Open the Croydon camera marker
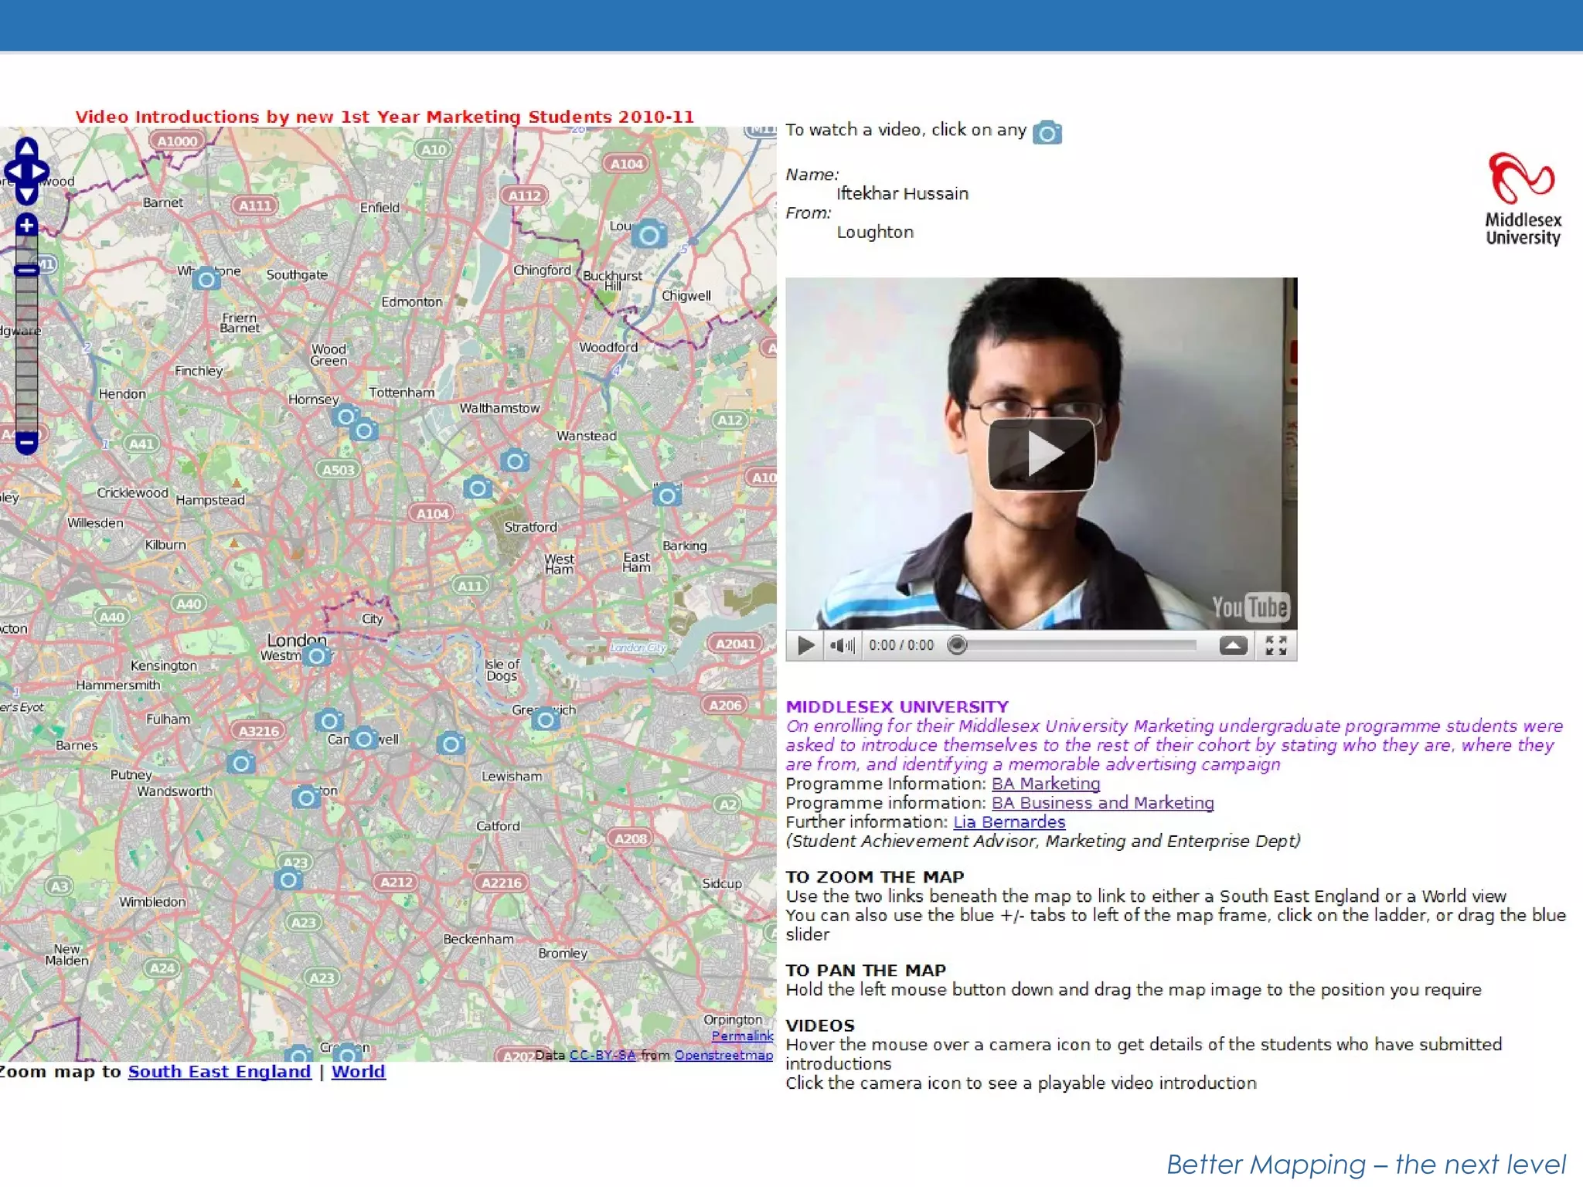This screenshot has width=1583, height=1187. click(347, 1053)
